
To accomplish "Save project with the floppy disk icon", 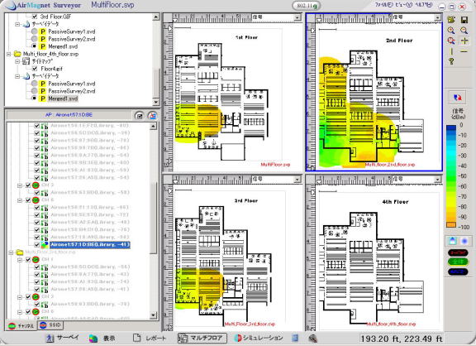I will [464, 20].
